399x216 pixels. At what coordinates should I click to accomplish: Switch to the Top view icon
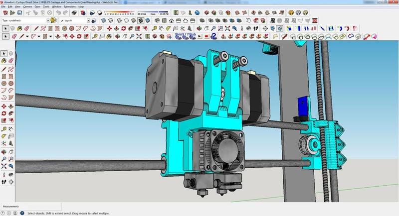point(164,20)
